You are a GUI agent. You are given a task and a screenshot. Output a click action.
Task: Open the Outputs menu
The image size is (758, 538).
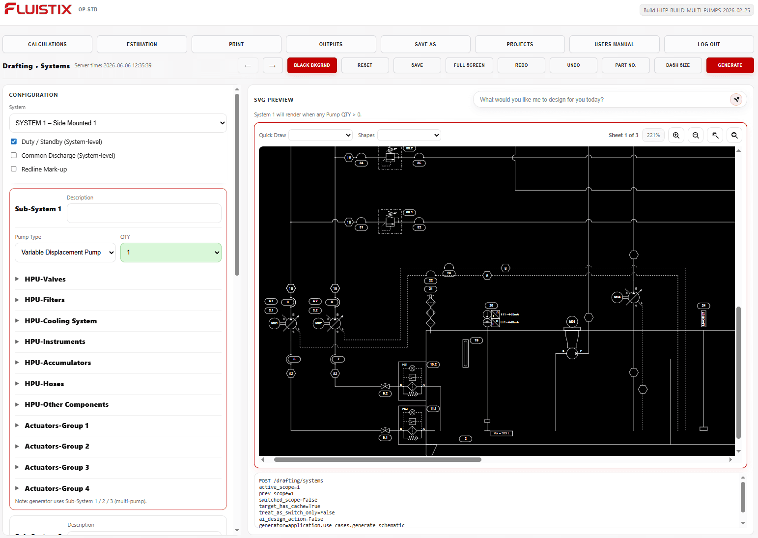tap(331, 44)
